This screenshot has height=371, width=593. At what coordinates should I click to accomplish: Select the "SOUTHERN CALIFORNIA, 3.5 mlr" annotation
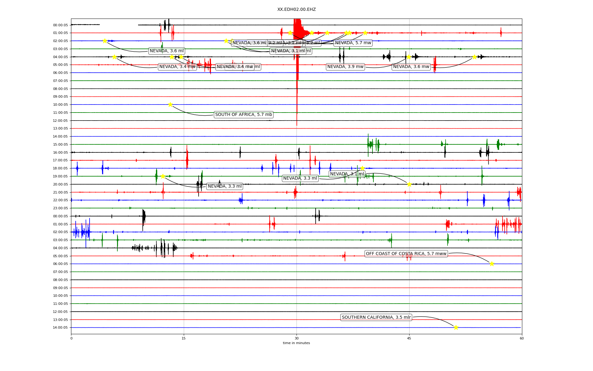pyautogui.click(x=376, y=318)
